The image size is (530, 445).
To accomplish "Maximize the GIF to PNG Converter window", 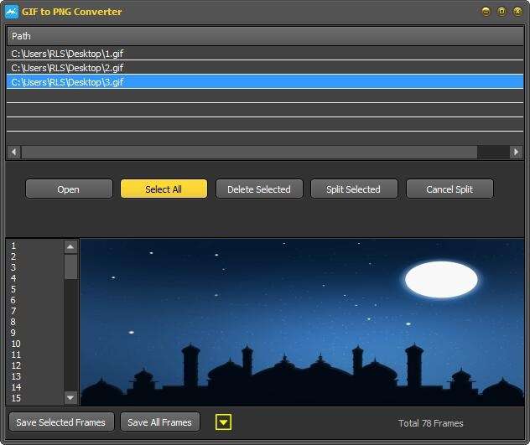I will [x=501, y=12].
